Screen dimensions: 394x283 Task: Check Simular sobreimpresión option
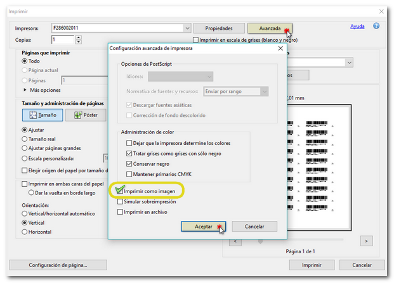pyautogui.click(x=121, y=201)
